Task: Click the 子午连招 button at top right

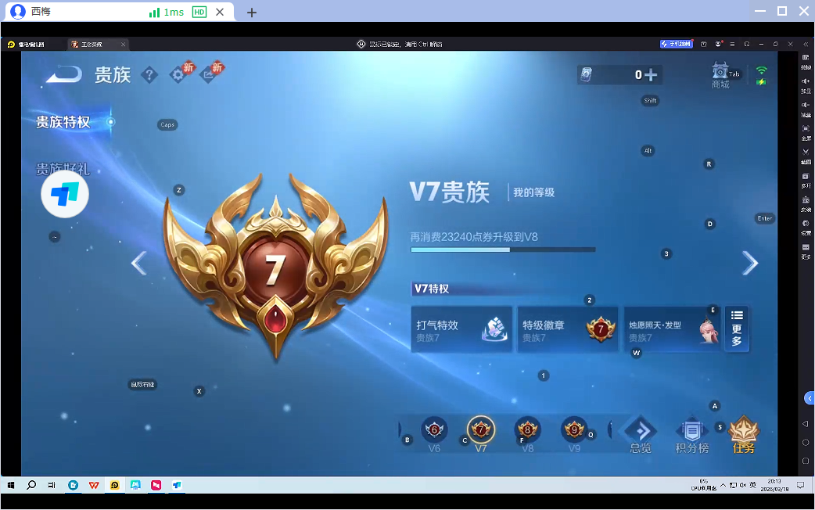Action: click(x=676, y=44)
